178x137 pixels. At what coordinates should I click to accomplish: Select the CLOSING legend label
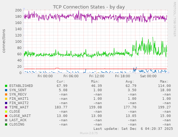point(17,124)
